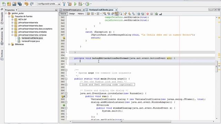
Task: Click the grayed Redo arrow icon
Action: point(32,4)
